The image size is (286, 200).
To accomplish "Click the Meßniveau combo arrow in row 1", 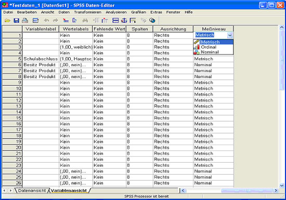I will click(230, 35).
